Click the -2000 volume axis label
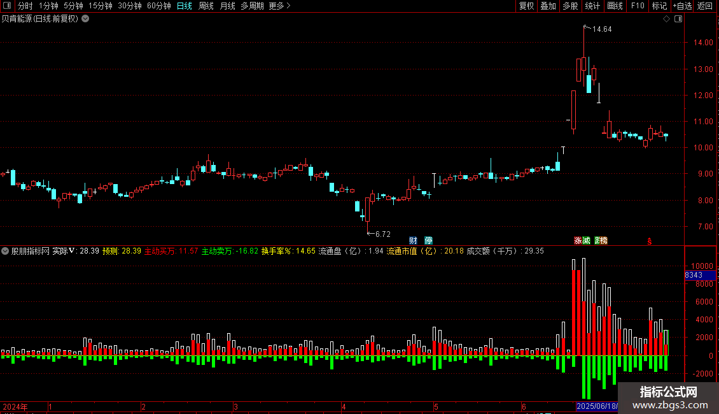 [x=702, y=374]
